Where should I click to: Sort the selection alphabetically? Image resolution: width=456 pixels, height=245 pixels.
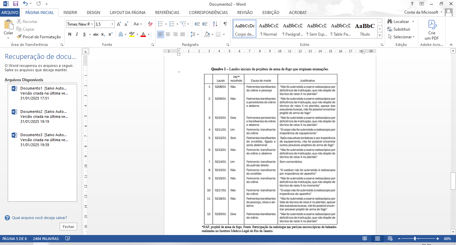pos(215,24)
